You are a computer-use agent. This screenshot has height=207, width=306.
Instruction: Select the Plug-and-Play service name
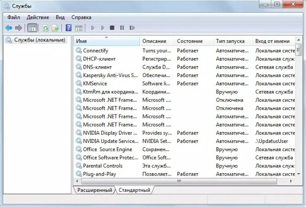pyautogui.click(x=100, y=174)
